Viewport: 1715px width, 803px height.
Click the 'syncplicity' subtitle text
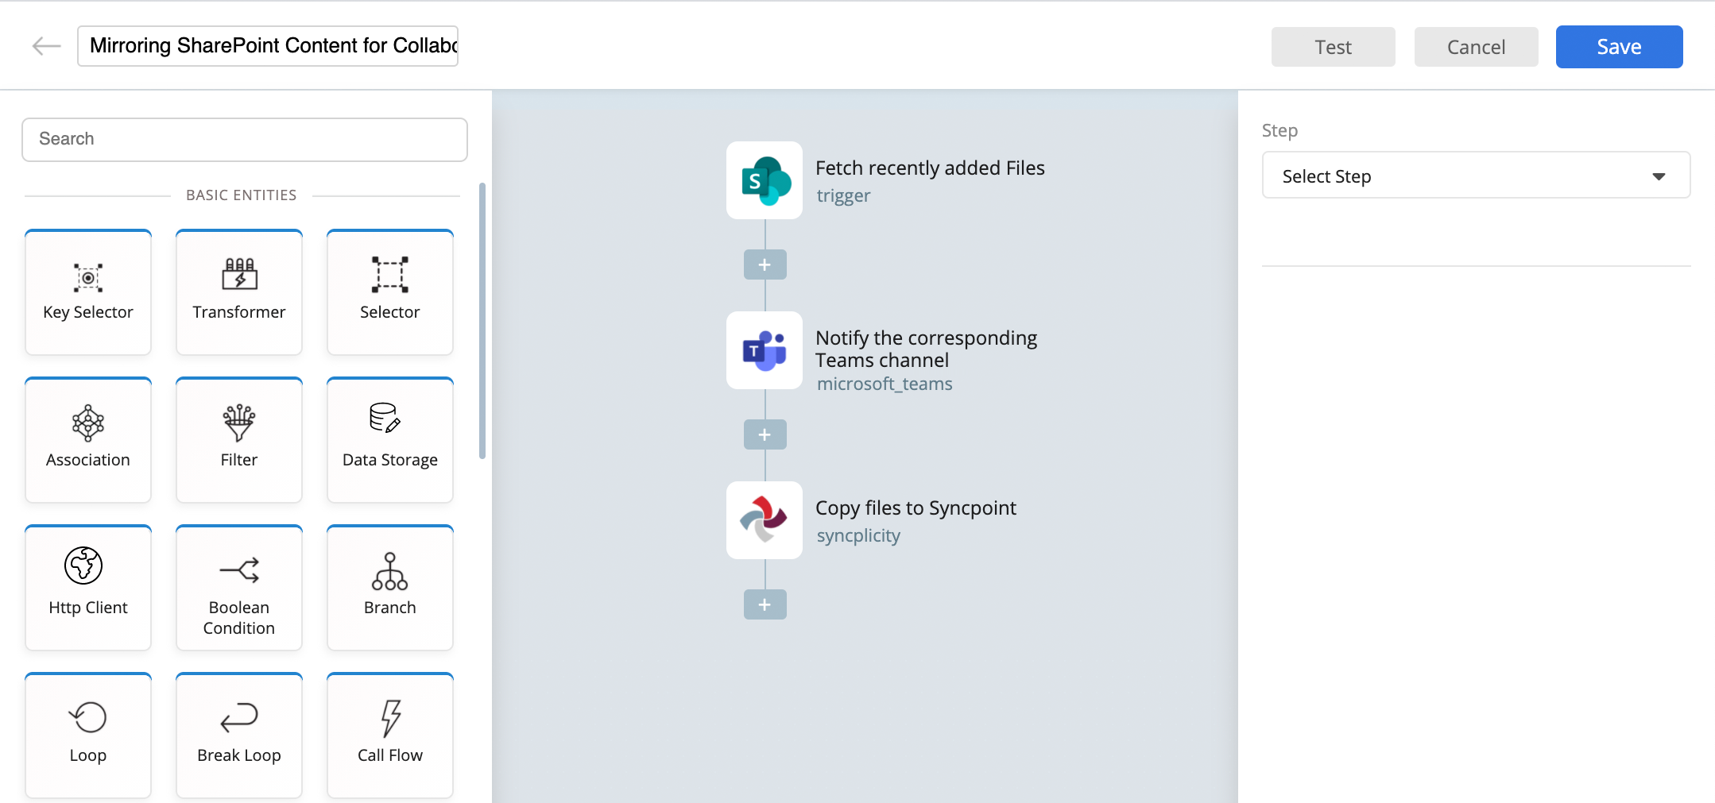click(858, 536)
